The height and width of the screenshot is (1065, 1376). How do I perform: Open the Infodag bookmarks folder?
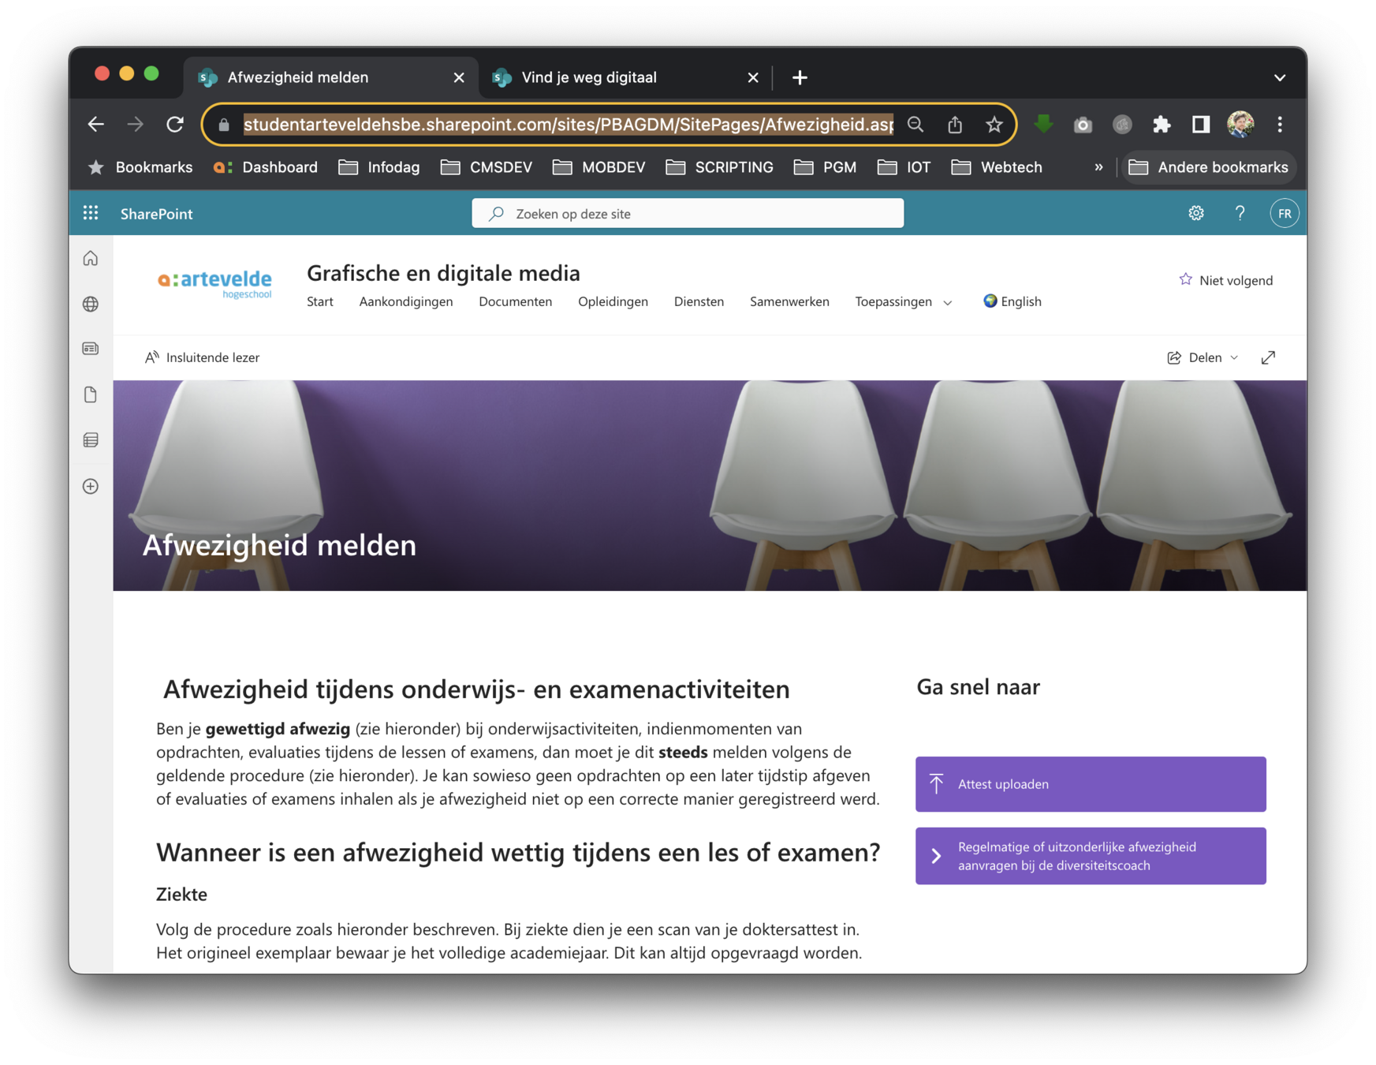coord(378,167)
